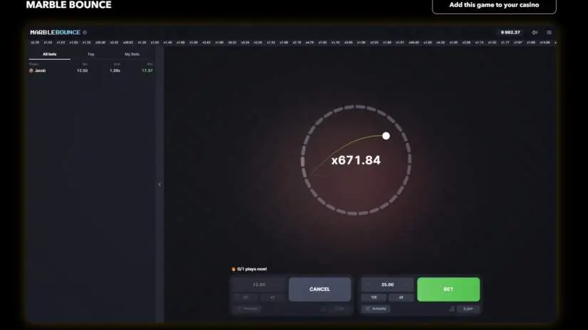This screenshot has height=330, width=588.
Task: Collapse the bets sidebar with the arrow
Action: click(x=160, y=184)
